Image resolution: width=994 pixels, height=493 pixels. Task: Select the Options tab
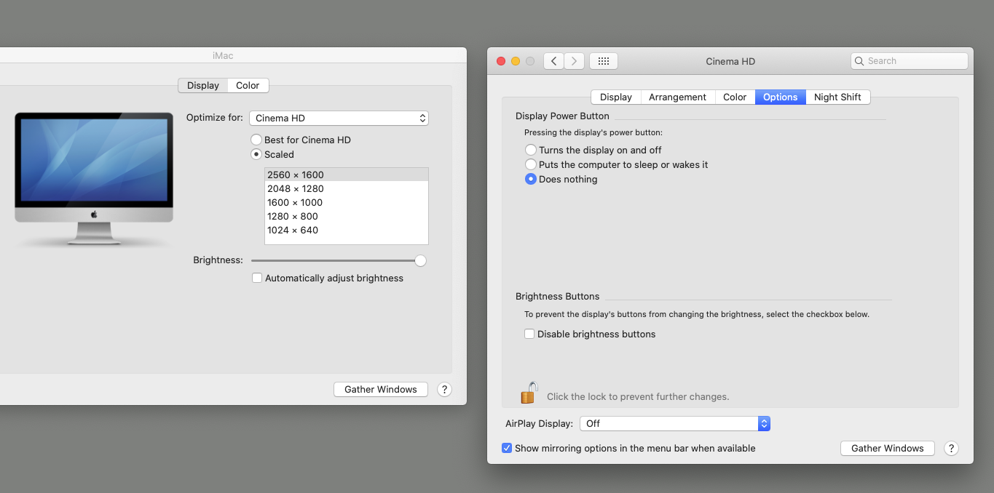point(781,97)
